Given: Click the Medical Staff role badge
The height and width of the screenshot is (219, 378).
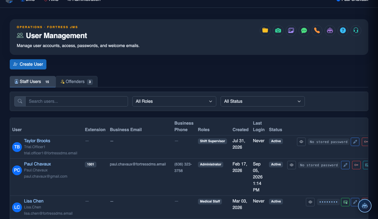Looking at the screenshot, I should (210, 201).
